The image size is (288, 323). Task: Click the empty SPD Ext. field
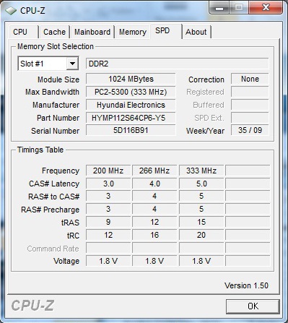pos(250,118)
